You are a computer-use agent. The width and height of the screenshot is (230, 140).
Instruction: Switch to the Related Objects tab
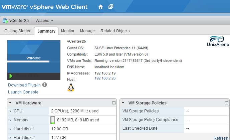[115, 31]
